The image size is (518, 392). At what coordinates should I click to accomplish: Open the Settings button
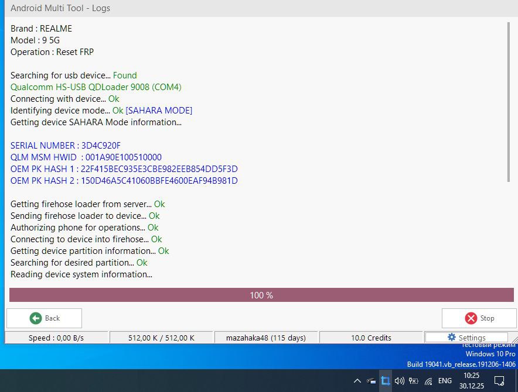(466, 338)
